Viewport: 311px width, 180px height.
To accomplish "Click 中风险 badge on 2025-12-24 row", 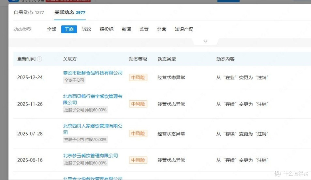I will pos(138,77).
